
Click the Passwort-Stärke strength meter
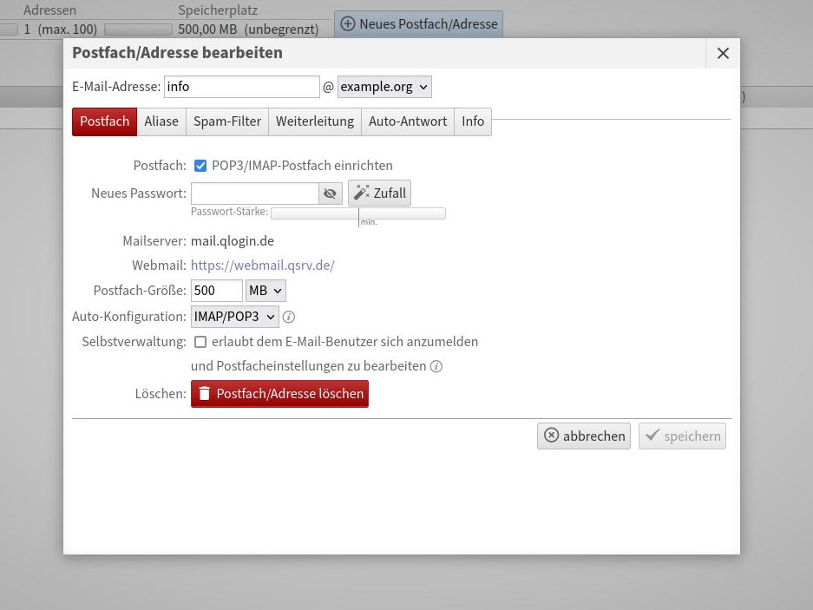pyautogui.click(x=358, y=213)
